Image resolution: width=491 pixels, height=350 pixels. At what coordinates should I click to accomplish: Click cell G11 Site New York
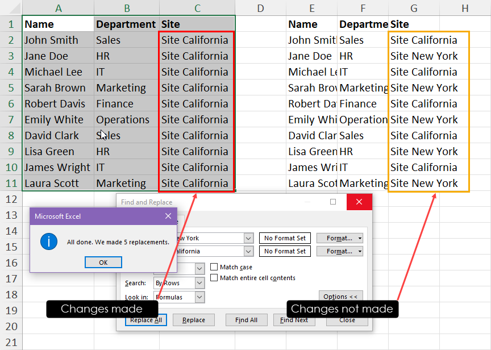pos(414,183)
